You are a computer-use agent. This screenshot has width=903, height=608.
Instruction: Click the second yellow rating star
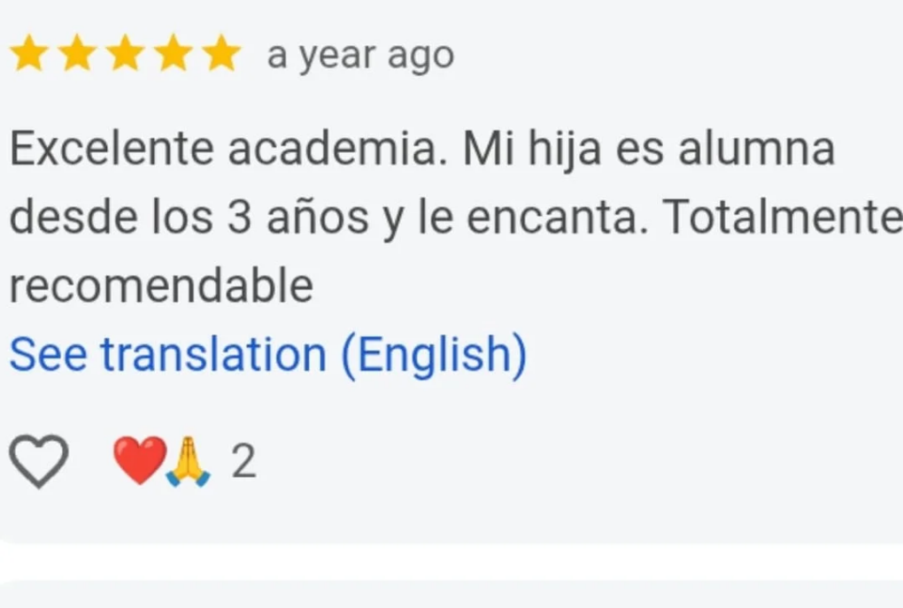tap(77, 55)
